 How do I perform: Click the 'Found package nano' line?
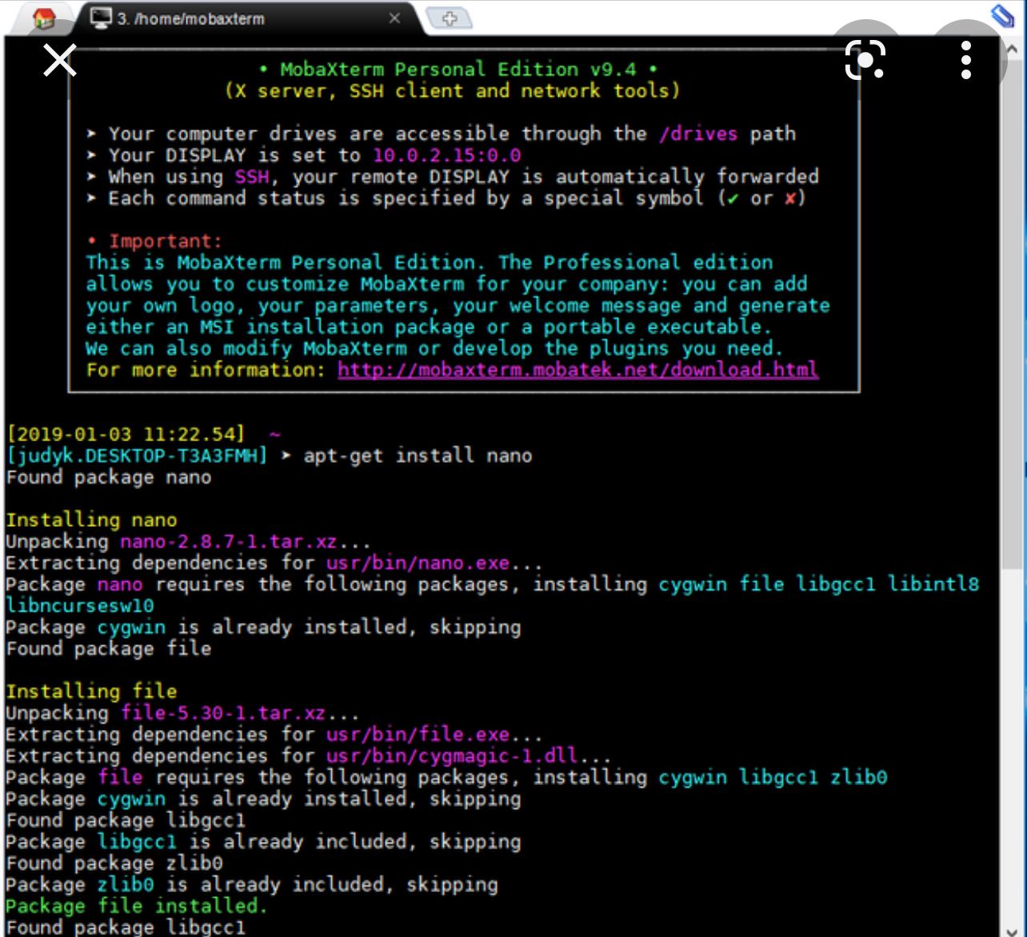coord(109,477)
